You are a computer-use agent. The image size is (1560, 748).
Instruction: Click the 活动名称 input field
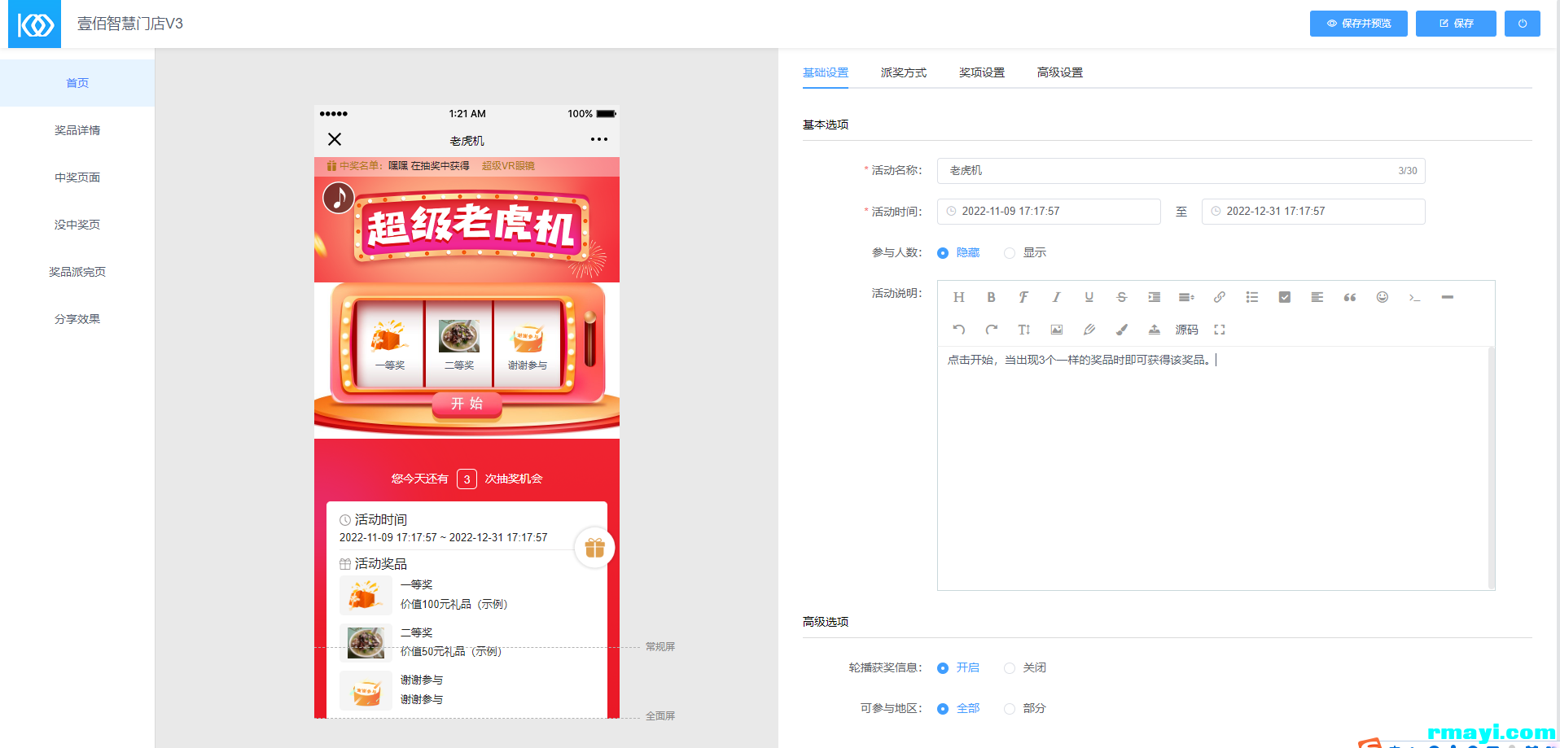1181,171
